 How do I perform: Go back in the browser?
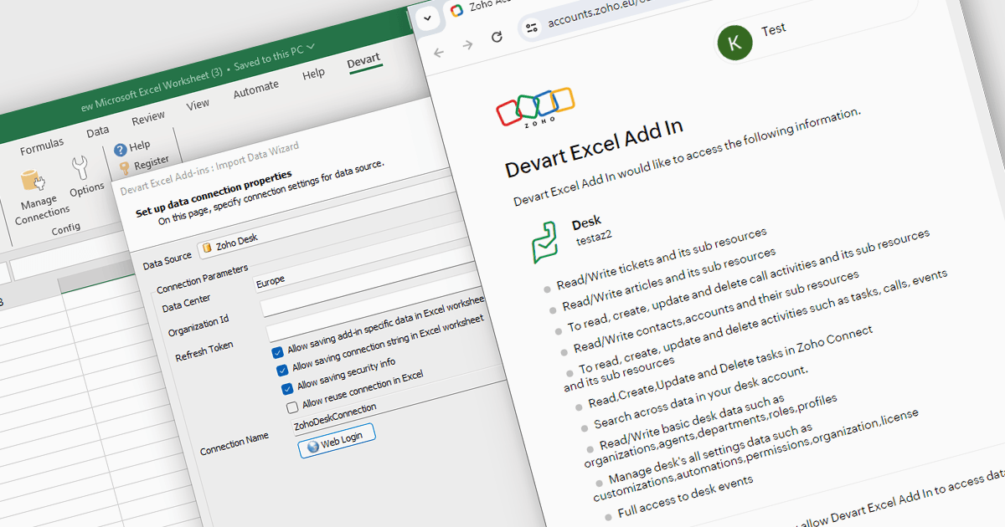tap(438, 52)
